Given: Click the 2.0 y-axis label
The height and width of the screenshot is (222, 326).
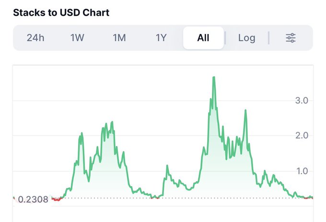Looking at the screenshot, I should point(302,136).
